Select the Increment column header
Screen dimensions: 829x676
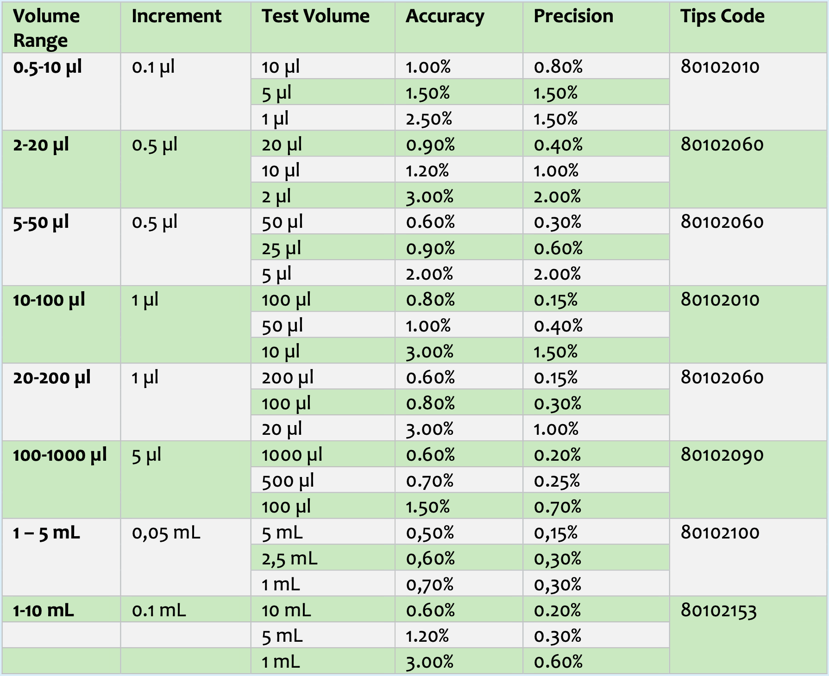click(186, 27)
